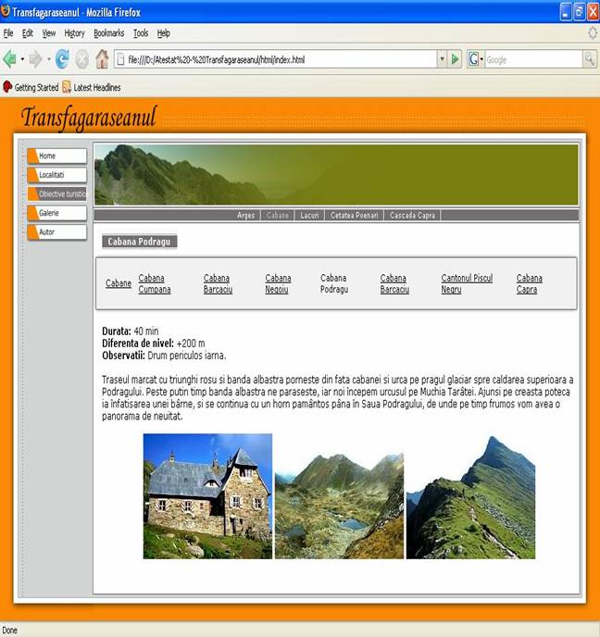The width and height of the screenshot is (600, 637).
Task: Click the Forward navigation arrow
Action: [x=35, y=59]
